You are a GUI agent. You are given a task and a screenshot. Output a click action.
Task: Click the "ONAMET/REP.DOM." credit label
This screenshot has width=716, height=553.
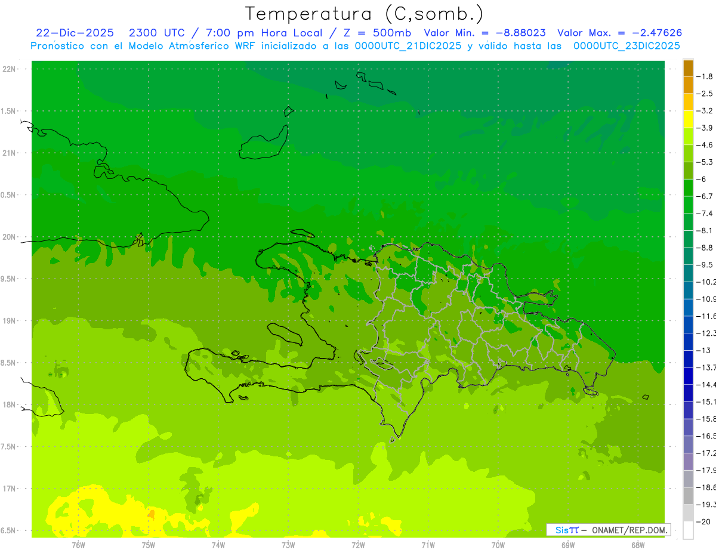point(629,530)
